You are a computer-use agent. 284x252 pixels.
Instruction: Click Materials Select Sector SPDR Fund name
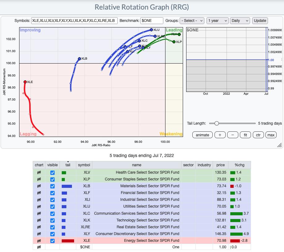click(x=150, y=186)
